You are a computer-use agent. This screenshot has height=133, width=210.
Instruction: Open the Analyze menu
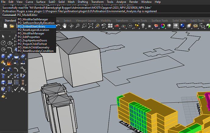coord(121,2)
